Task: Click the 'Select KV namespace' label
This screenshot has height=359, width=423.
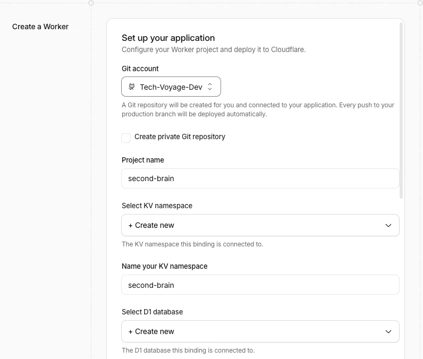Action: pyautogui.click(x=157, y=206)
